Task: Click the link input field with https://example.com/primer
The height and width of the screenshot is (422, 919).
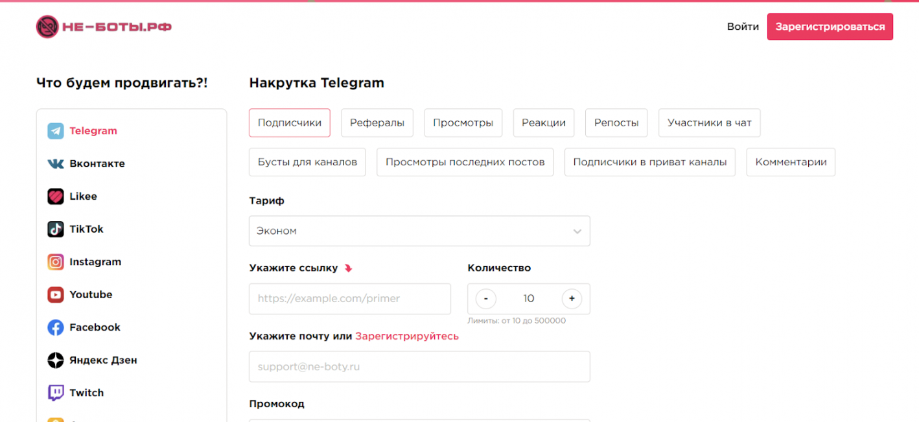Action: point(350,299)
